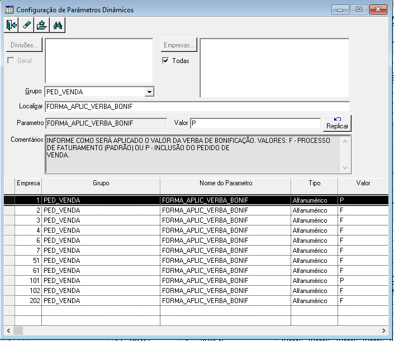Click the save download toolbar icon
The width and height of the screenshot is (394, 341).
click(x=42, y=25)
